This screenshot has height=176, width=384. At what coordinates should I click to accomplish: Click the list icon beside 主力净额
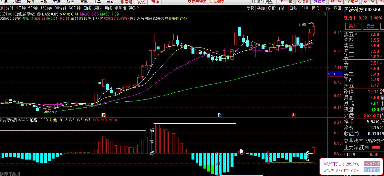[366, 148]
